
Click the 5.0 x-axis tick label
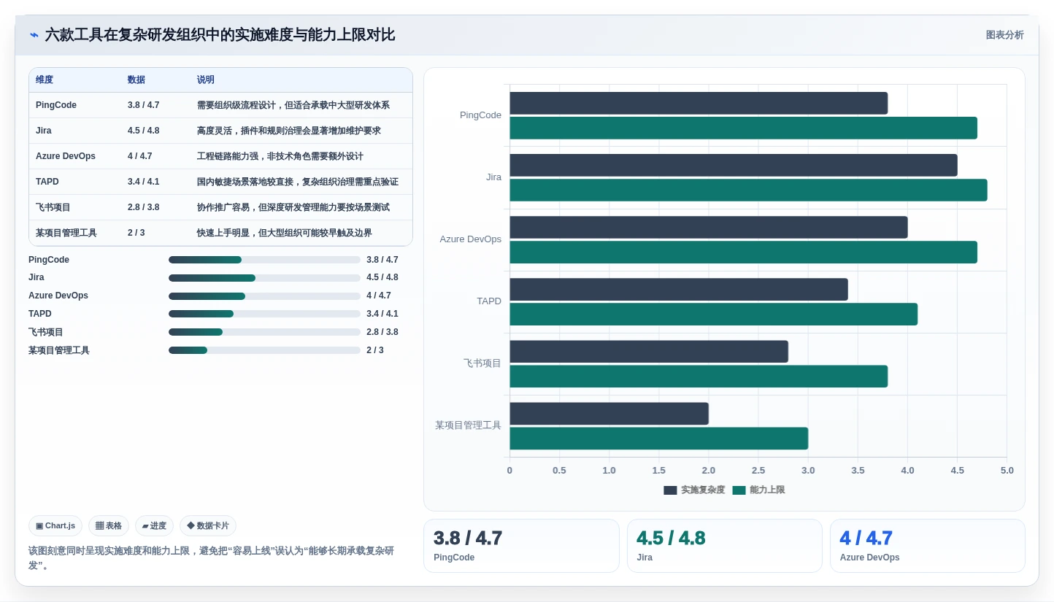pos(1007,471)
